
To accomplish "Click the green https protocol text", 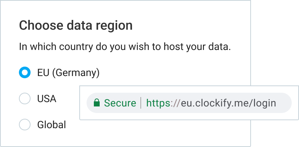I will click(158, 103).
